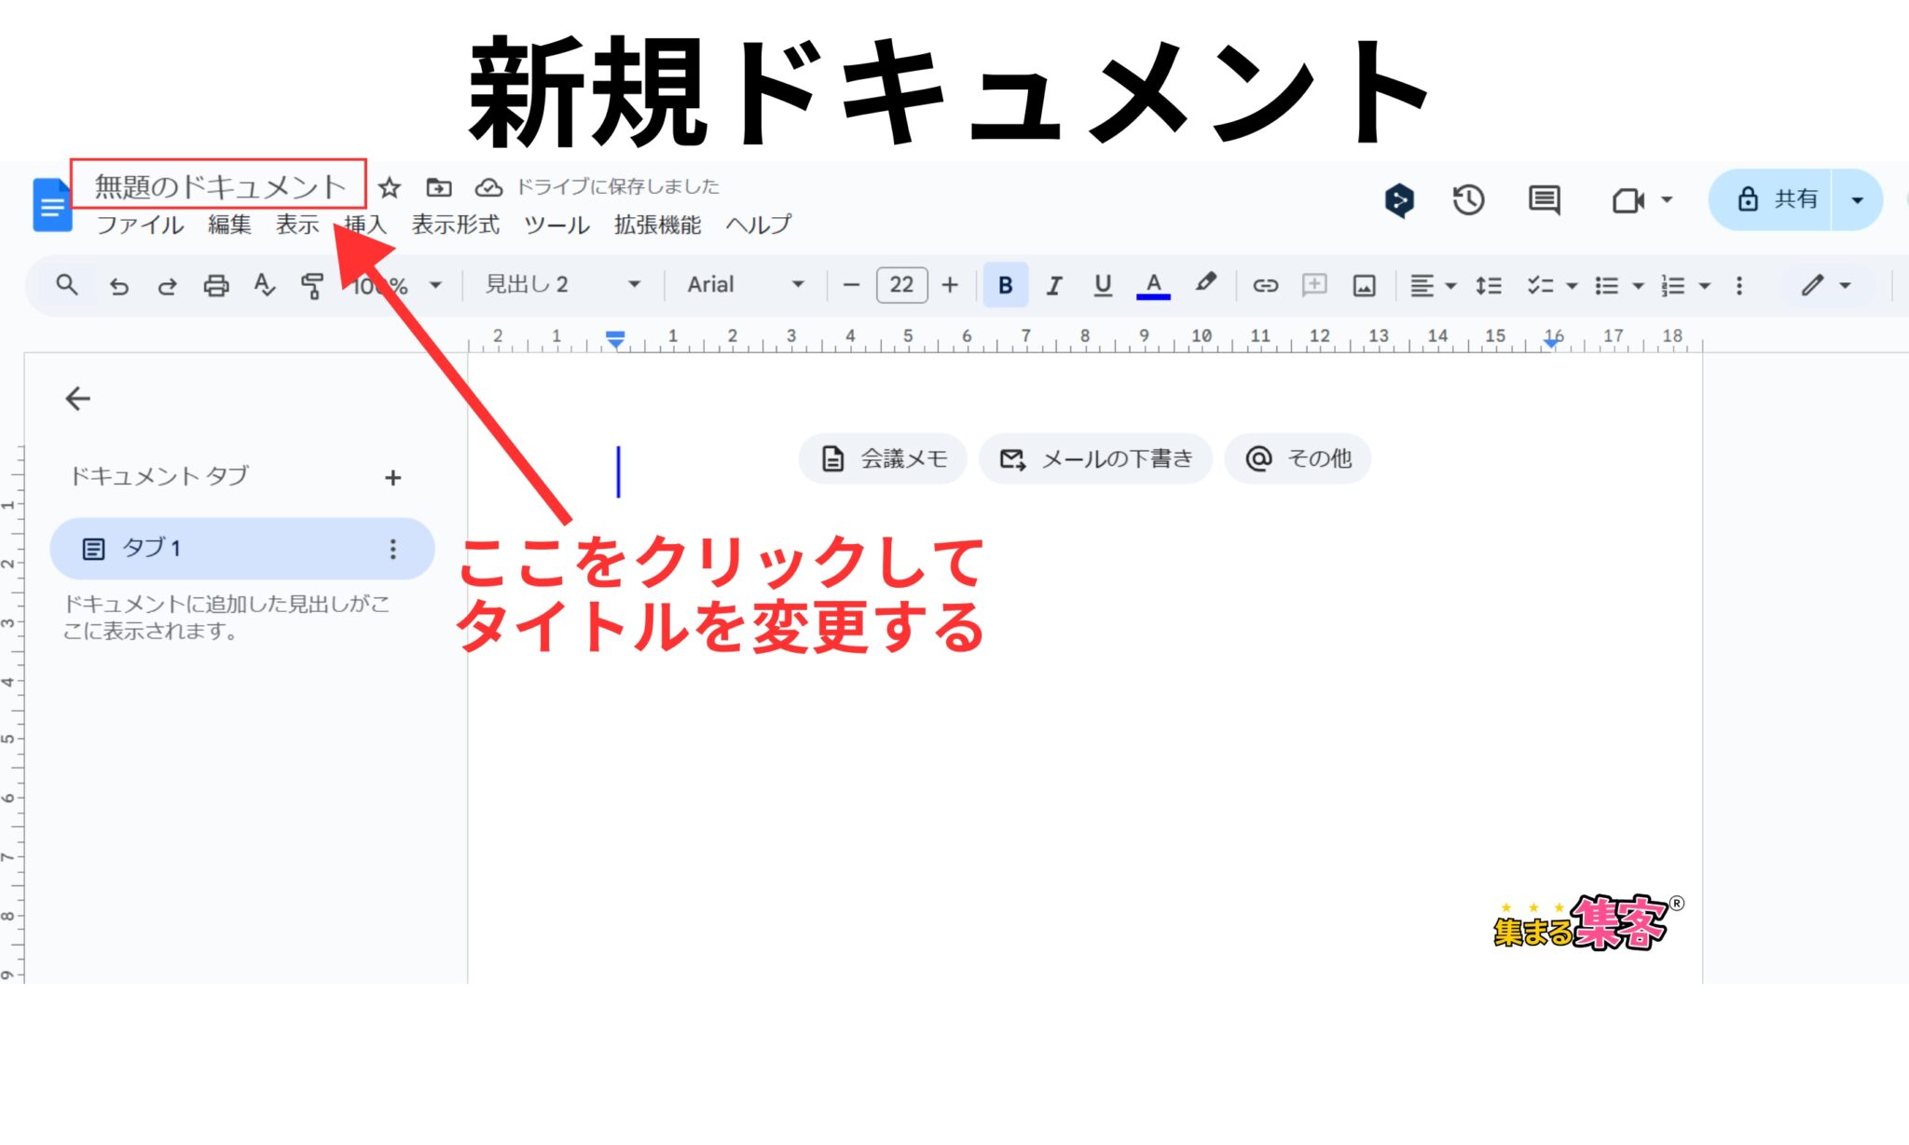Viewport: 1909px width, 1145px height.
Task: Click the その他 chip
Action: (1298, 458)
